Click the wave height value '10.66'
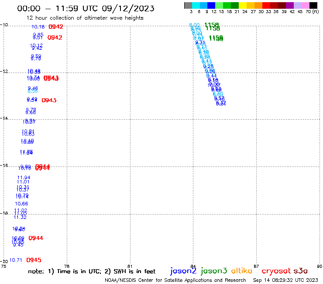This screenshot has height=284, width=323. 21,204
